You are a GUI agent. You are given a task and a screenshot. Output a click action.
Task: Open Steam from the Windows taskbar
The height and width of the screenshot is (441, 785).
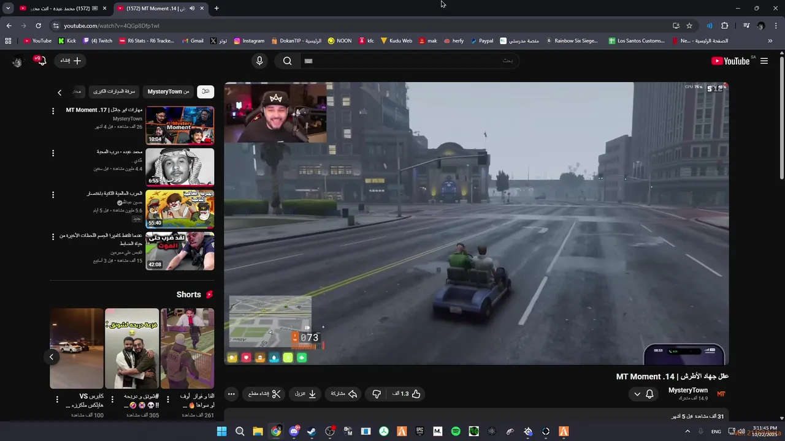pyautogui.click(x=312, y=431)
